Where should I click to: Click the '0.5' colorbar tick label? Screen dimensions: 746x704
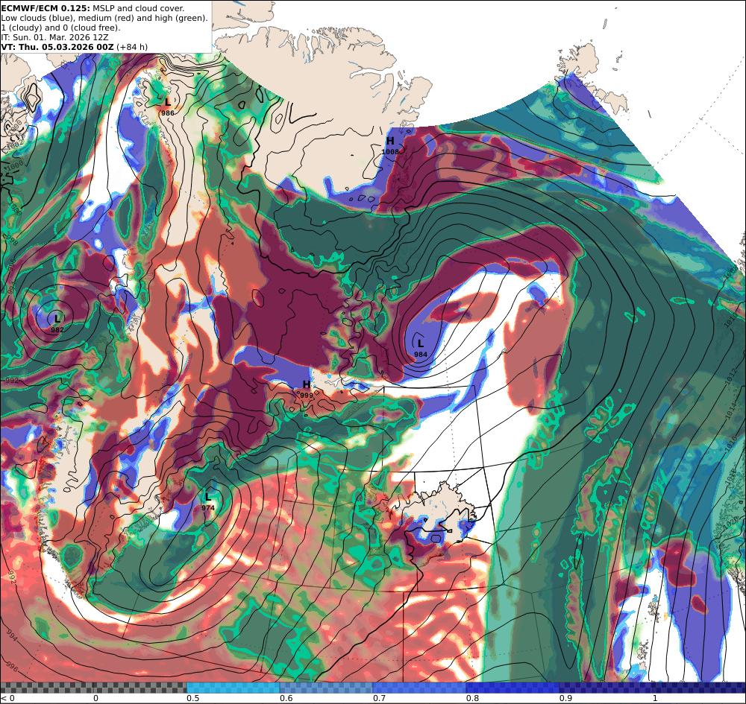click(x=192, y=698)
